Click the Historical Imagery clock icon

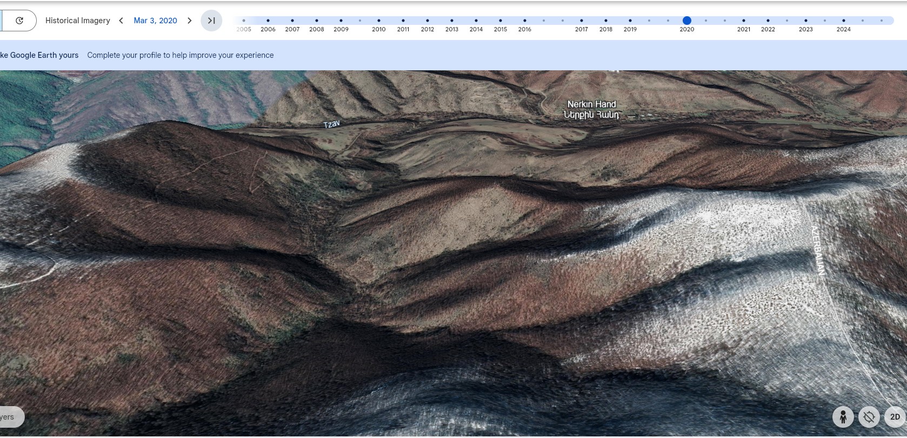[x=19, y=21]
